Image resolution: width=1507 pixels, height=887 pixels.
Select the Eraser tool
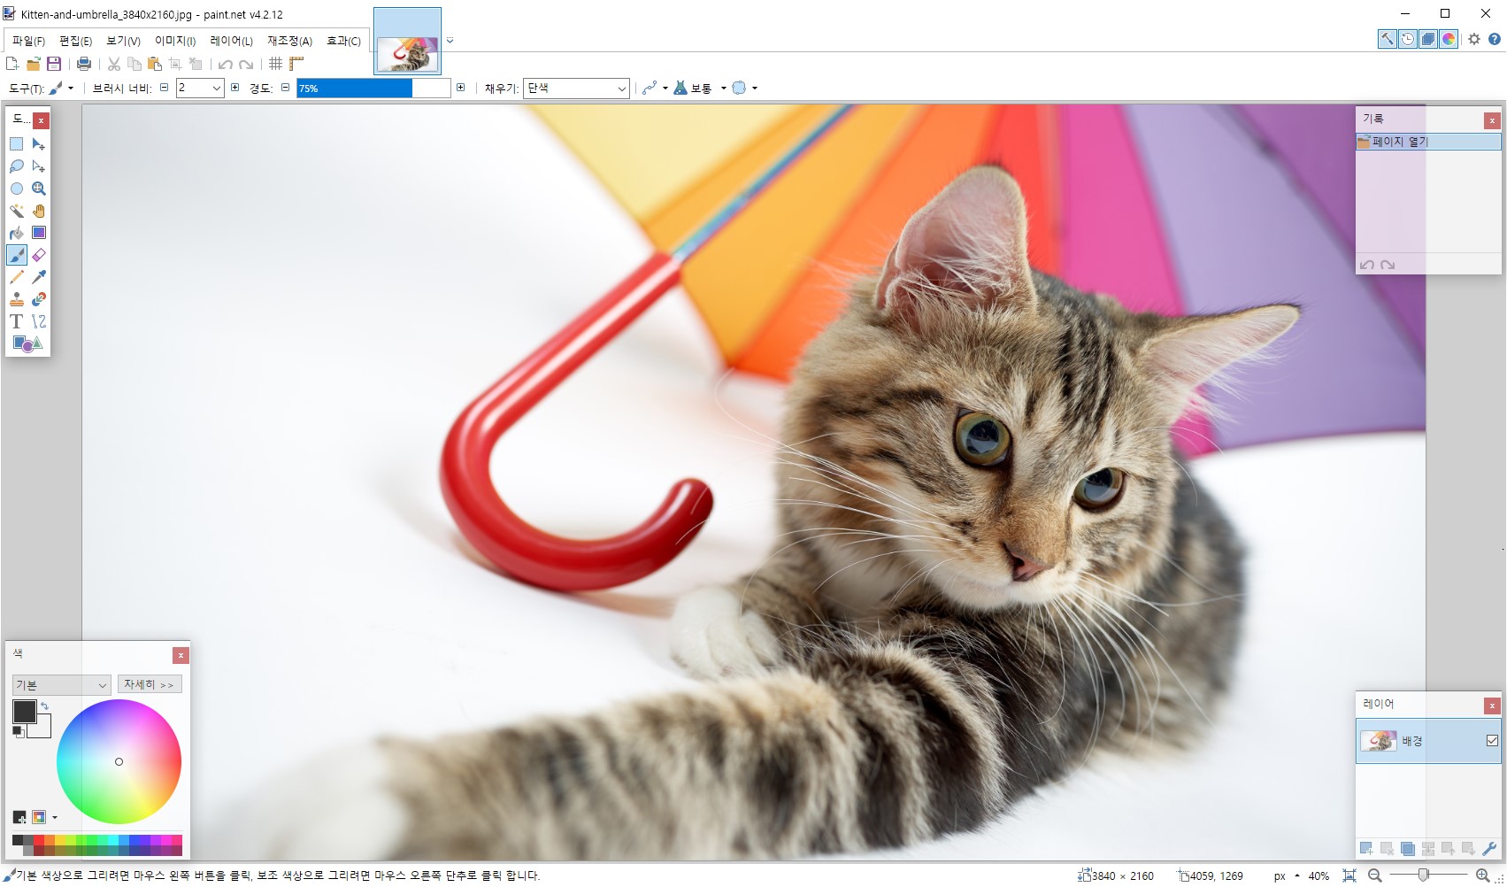click(x=39, y=255)
